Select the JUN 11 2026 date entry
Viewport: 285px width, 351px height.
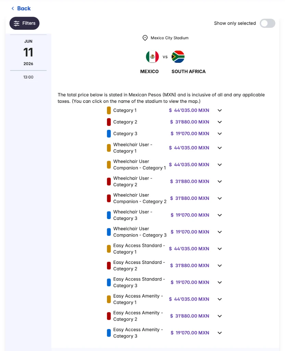click(x=28, y=52)
